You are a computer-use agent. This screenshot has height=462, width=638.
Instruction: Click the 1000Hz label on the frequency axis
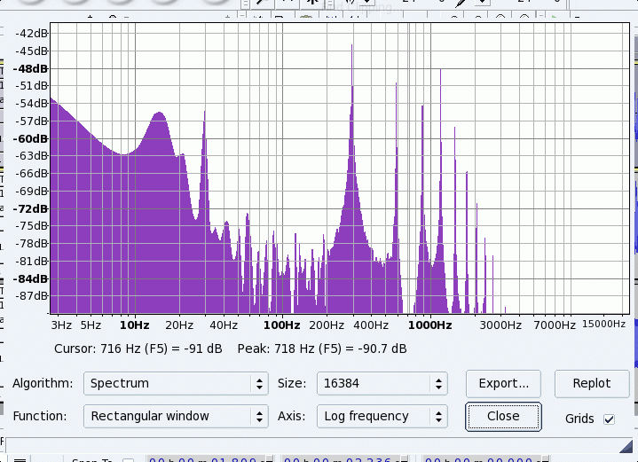click(430, 325)
